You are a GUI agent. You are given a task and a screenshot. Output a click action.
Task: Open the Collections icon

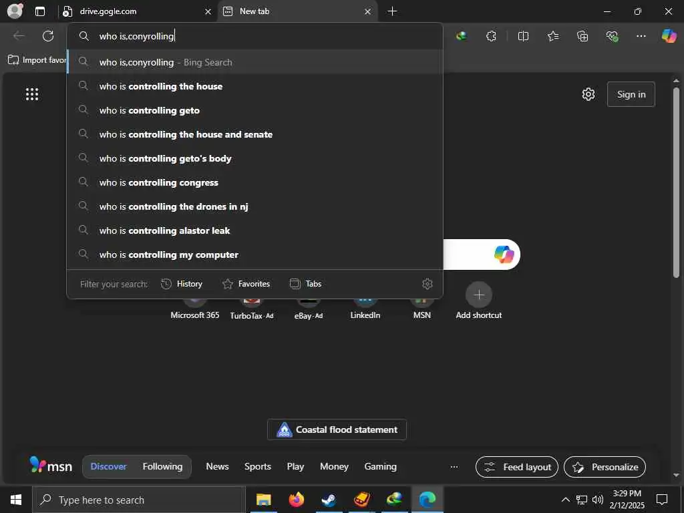click(582, 36)
